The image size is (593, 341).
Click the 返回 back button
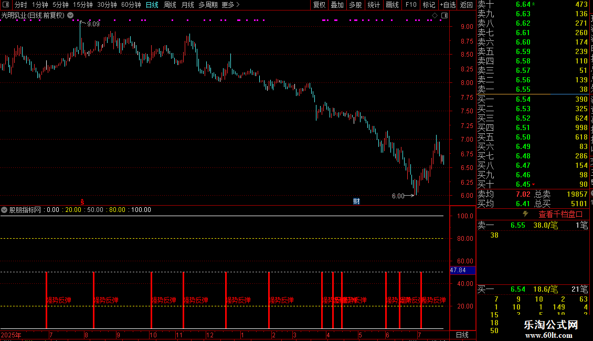pyautogui.click(x=467, y=5)
